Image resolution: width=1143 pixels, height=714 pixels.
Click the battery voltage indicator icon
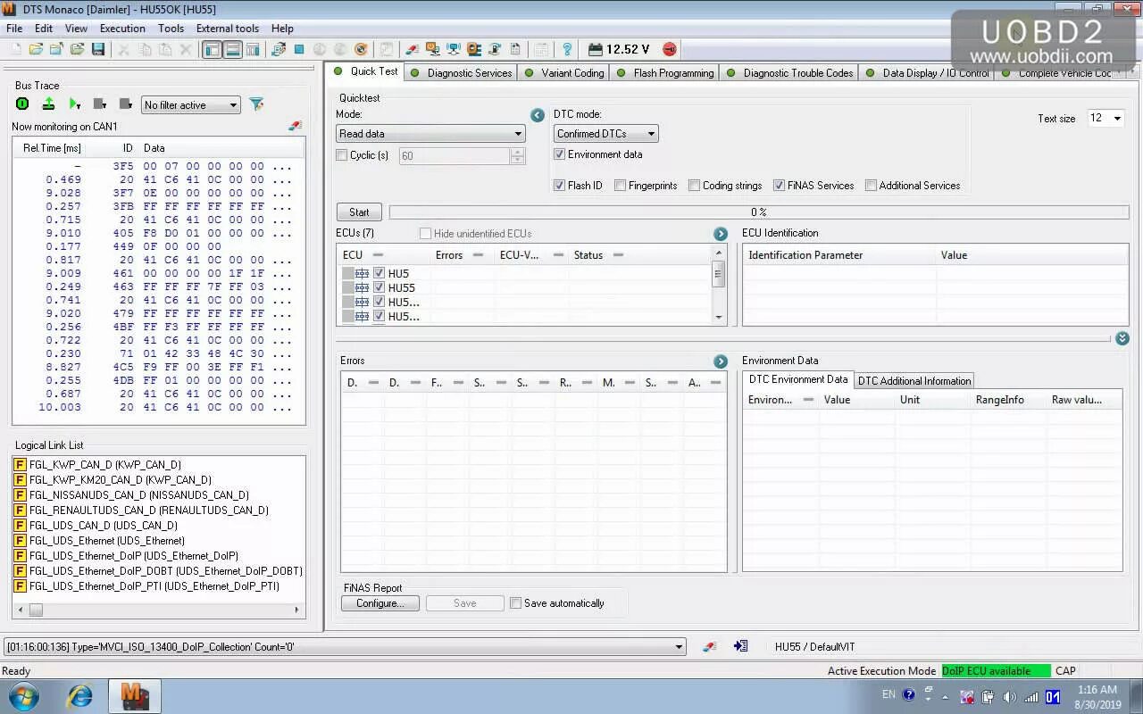point(595,49)
